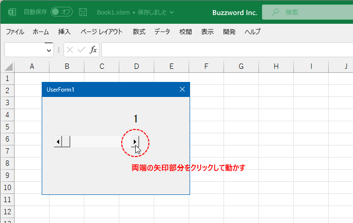353x223 pixels.
Task: Click cell G5 in the worksheet
Action: click(x=241, y=127)
